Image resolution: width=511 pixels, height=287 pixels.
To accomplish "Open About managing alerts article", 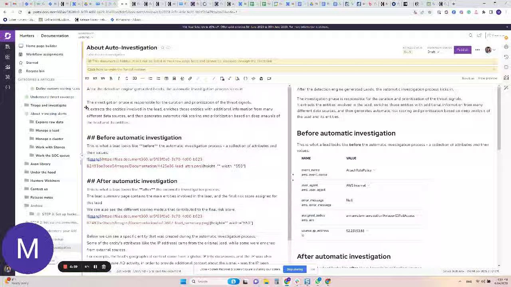I will 48,114.
